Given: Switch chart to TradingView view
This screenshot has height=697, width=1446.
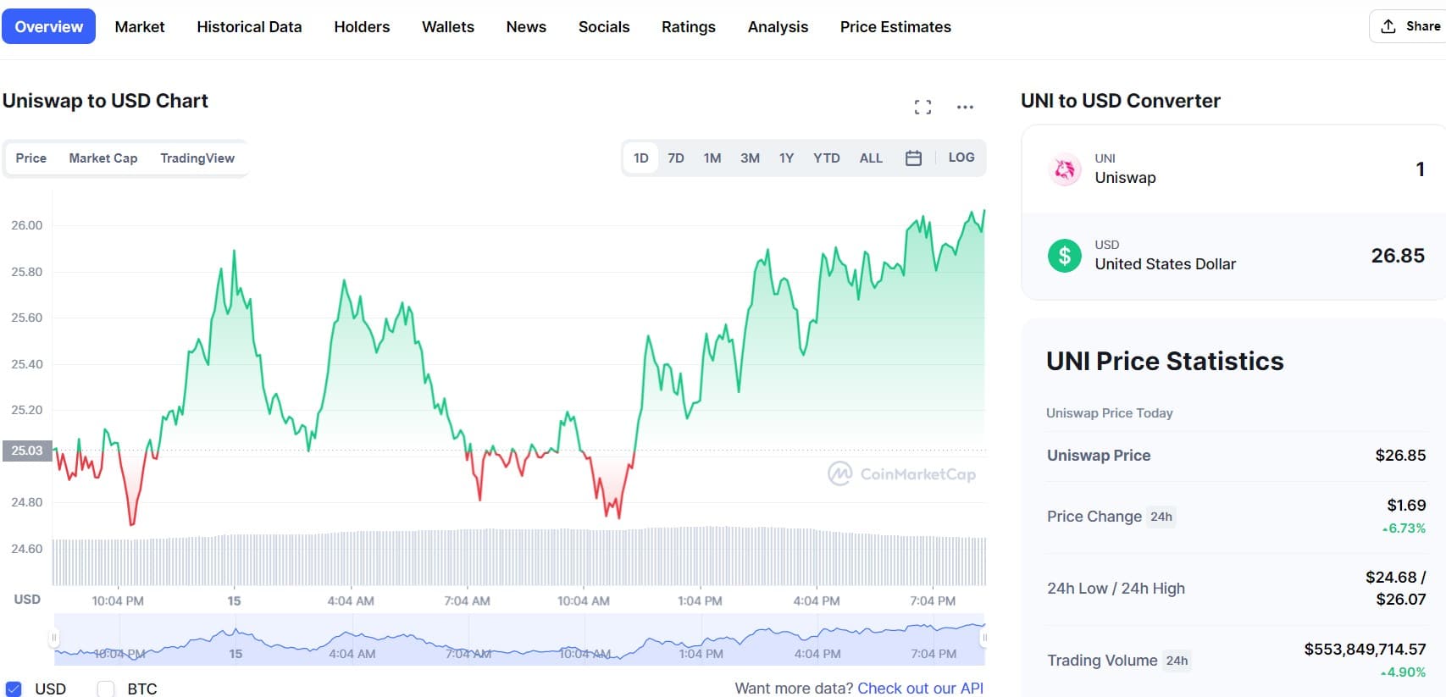Looking at the screenshot, I should point(197,158).
